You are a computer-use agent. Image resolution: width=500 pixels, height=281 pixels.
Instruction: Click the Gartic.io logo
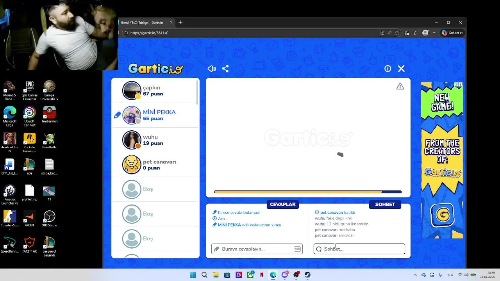coord(155,69)
